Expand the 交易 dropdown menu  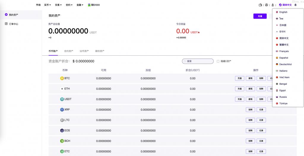[58, 5]
